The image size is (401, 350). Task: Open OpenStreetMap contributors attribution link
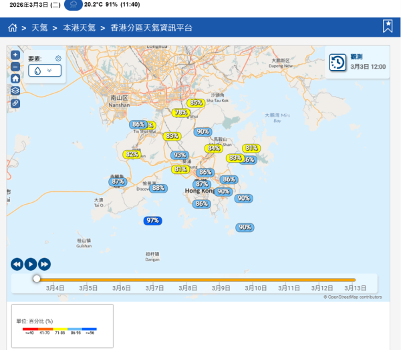(x=353, y=297)
